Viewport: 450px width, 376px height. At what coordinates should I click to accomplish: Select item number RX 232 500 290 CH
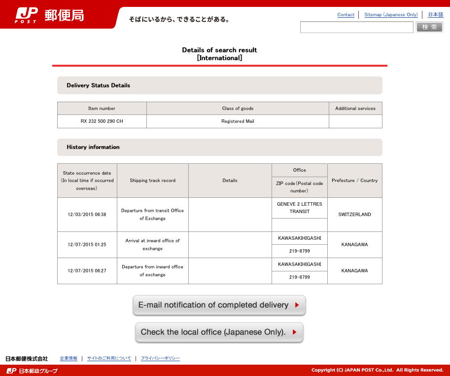(102, 121)
